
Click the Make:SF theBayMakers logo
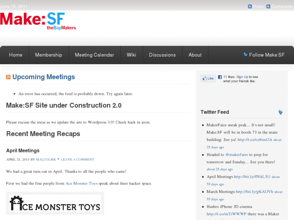pyautogui.click(x=38, y=21)
